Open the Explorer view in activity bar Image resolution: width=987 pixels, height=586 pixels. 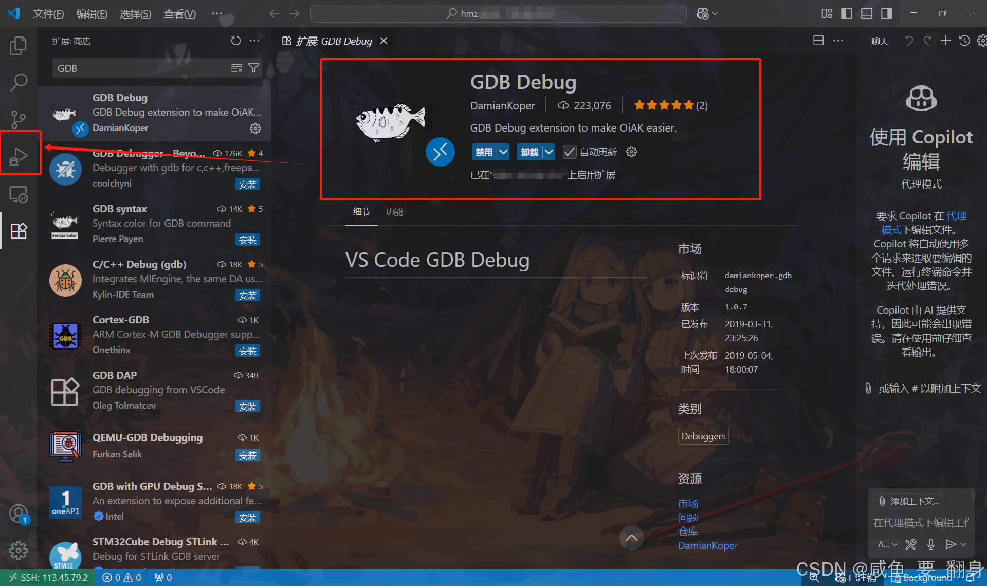19,46
